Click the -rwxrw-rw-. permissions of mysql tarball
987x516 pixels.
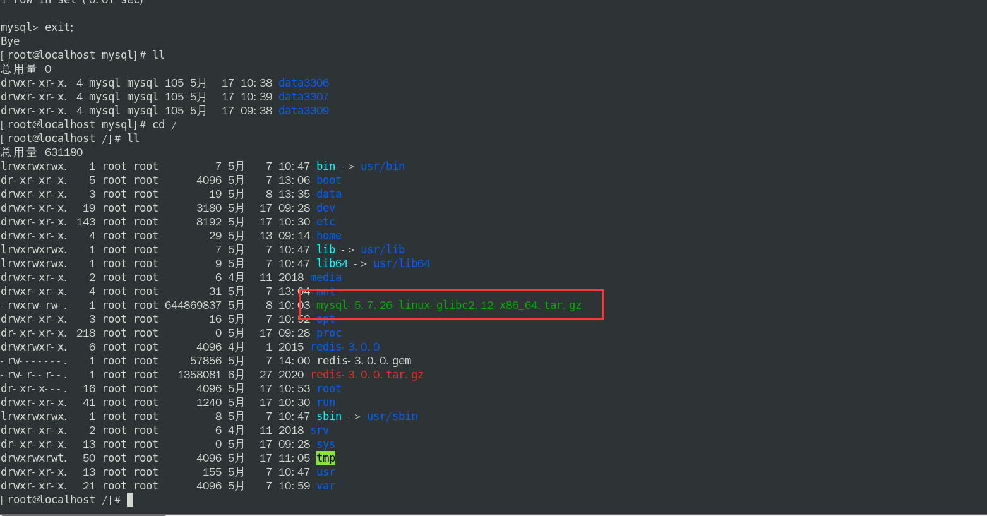(34, 305)
